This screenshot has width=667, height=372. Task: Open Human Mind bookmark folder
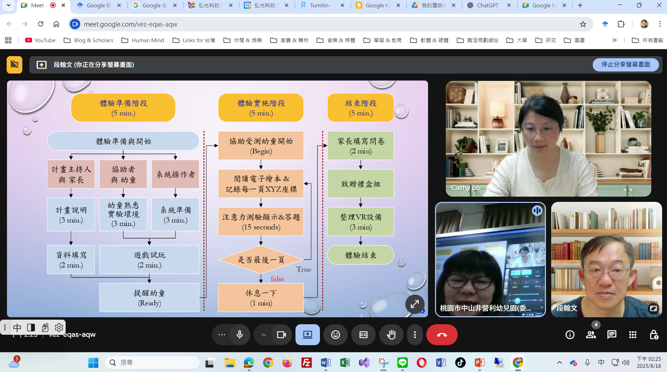coord(142,40)
